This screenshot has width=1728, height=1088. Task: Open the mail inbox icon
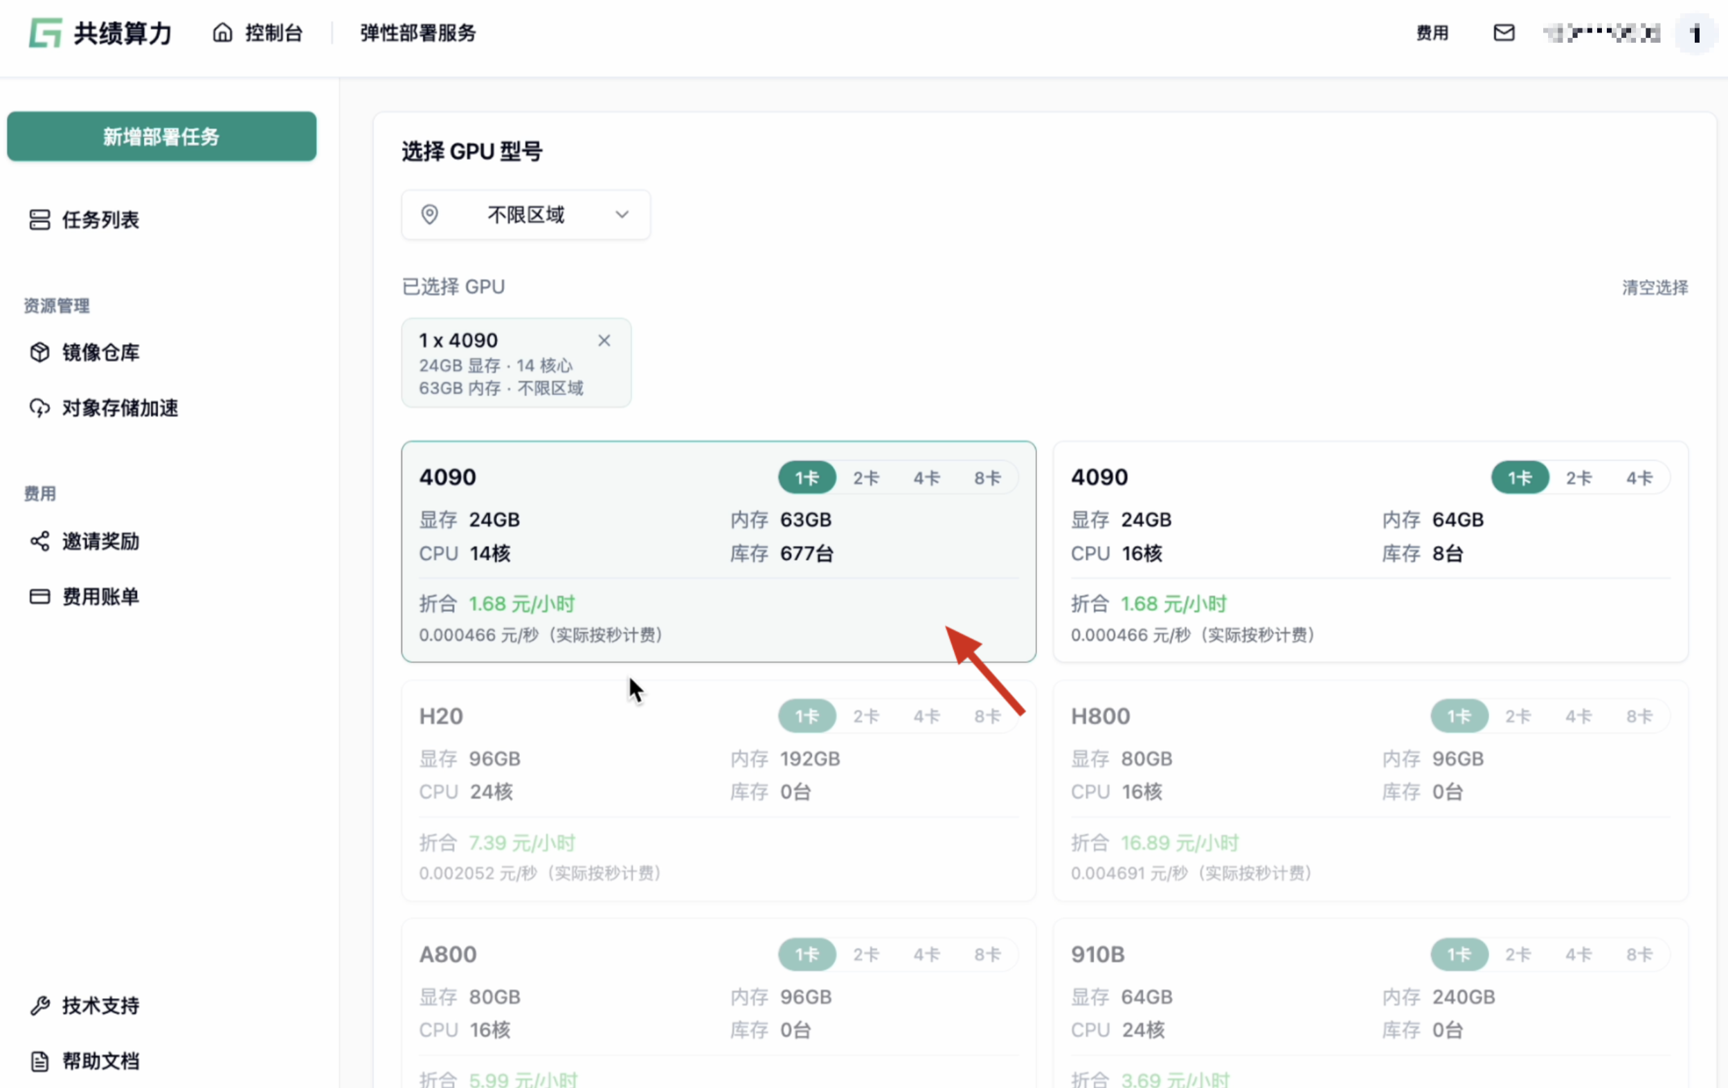click(x=1504, y=33)
